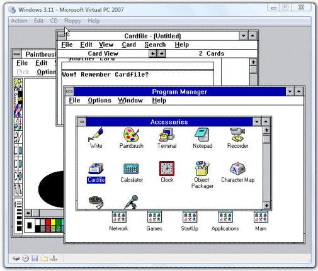The height and width of the screenshot is (271, 318).
Task: Open the Help menu in Program Manager
Action: [x=159, y=101]
